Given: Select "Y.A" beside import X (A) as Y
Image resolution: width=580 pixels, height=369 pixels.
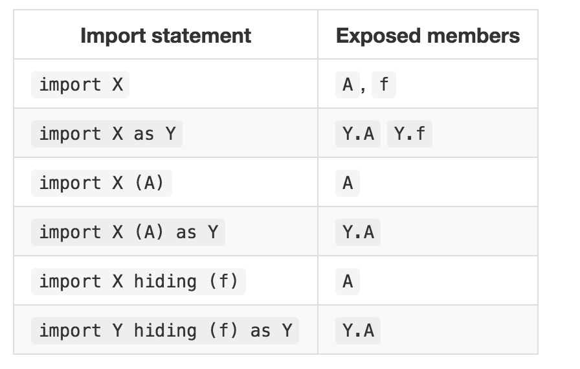Looking at the screenshot, I should pyautogui.click(x=358, y=232).
